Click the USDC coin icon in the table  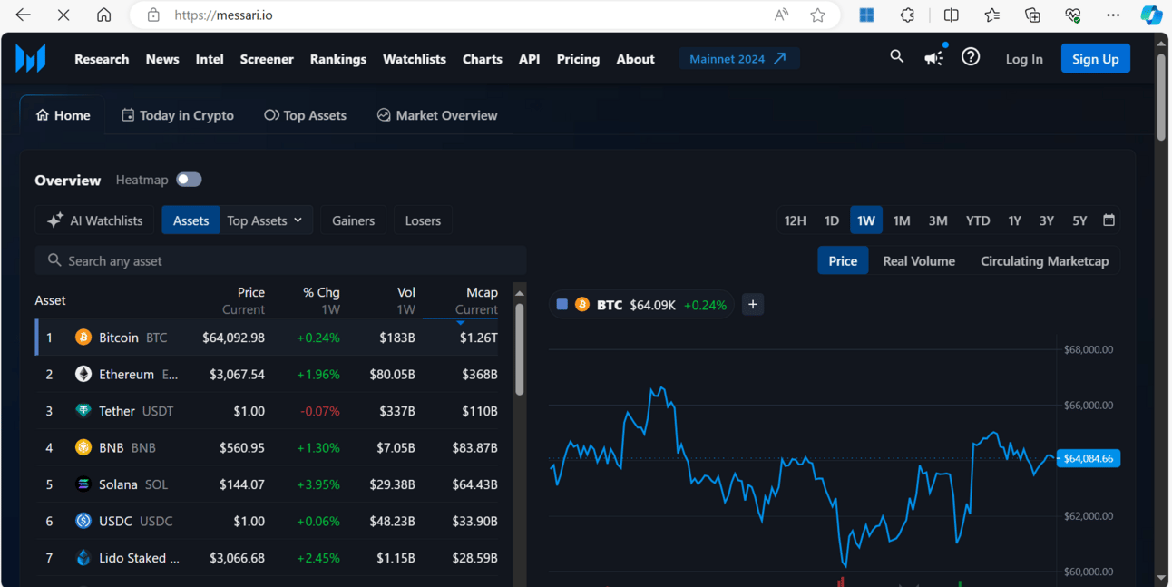click(x=83, y=521)
